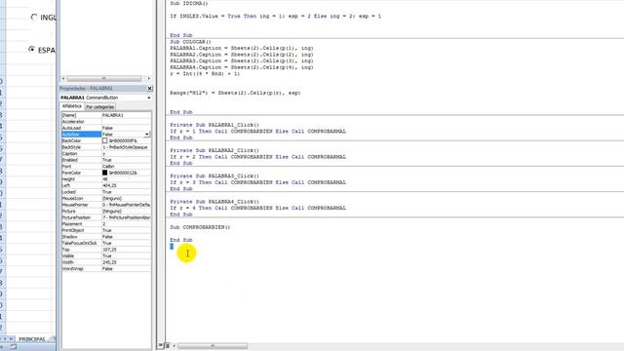Click the project panel's horizontal scrollbar thumb

click(104, 78)
